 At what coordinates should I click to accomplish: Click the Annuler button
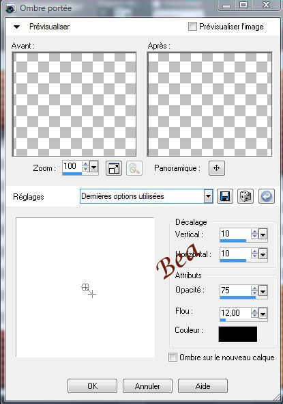pos(147,386)
